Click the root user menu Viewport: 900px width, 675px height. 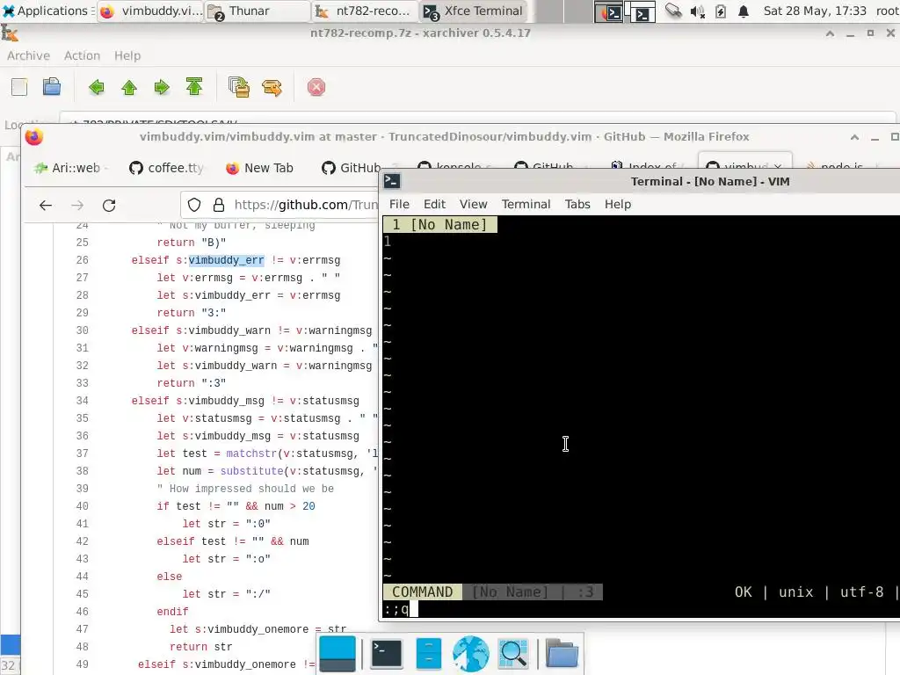point(888,11)
